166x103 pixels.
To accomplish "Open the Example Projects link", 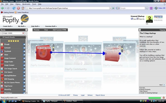I will (x=145, y=90).
